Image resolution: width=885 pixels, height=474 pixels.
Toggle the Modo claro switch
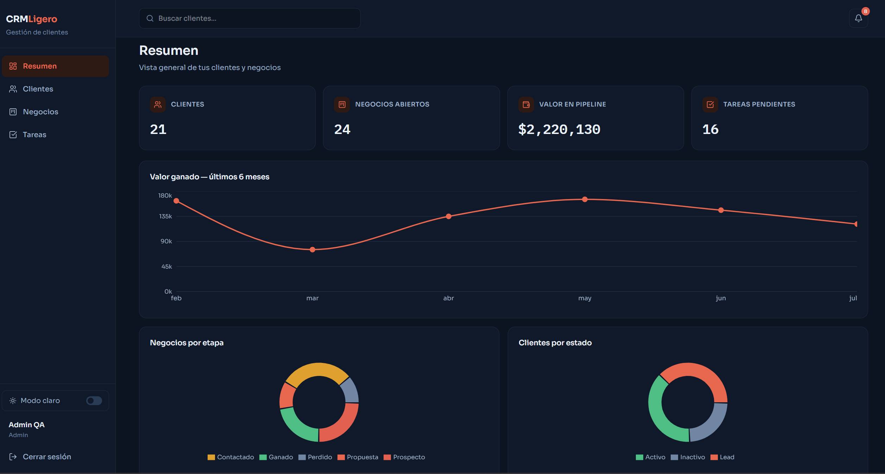(94, 401)
